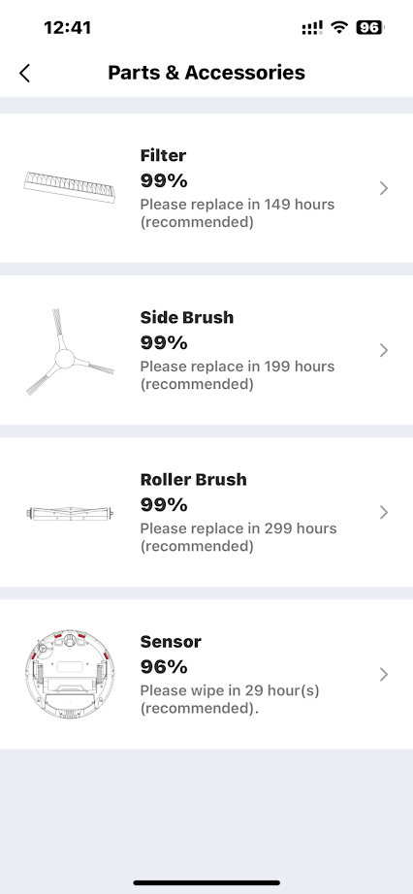Tap "Please replace in 149 hours" text
This screenshot has height=894, width=413.
tap(238, 205)
